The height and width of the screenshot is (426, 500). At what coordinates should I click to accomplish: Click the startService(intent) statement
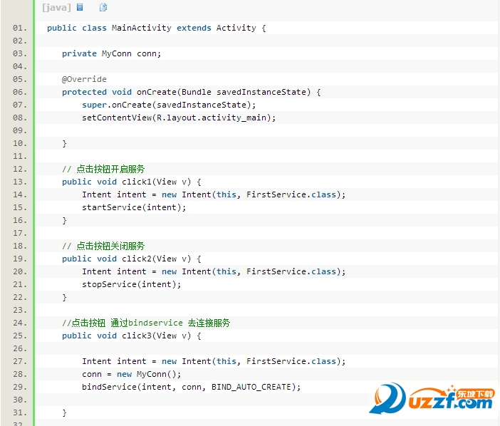coord(133,207)
